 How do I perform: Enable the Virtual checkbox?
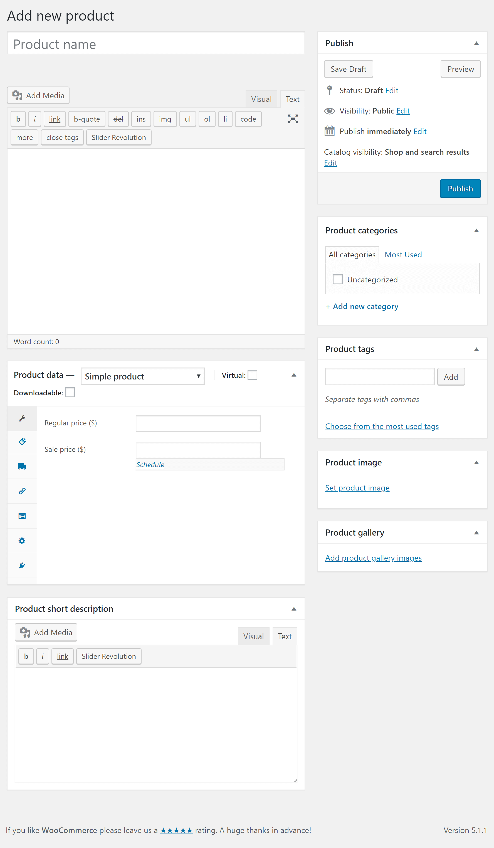coord(253,375)
